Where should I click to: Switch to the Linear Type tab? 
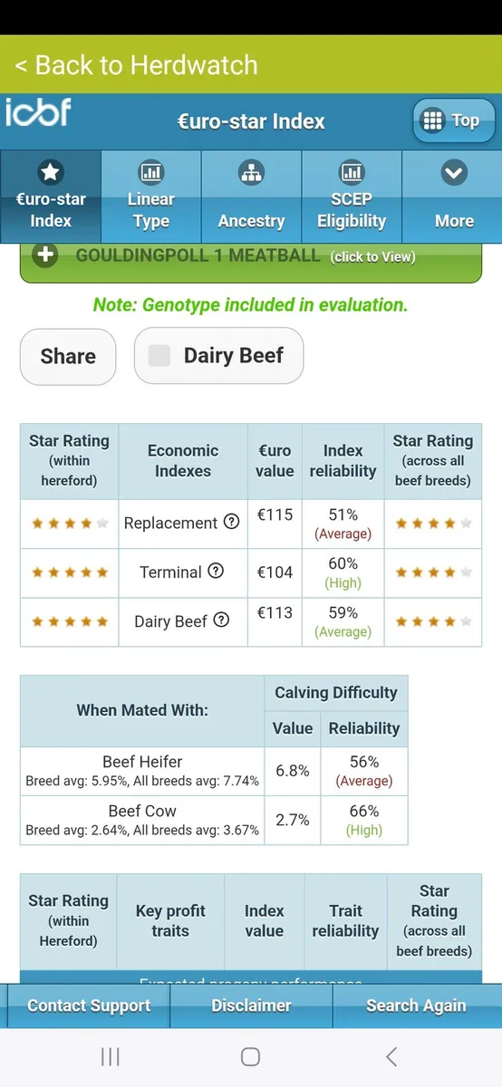coord(150,197)
